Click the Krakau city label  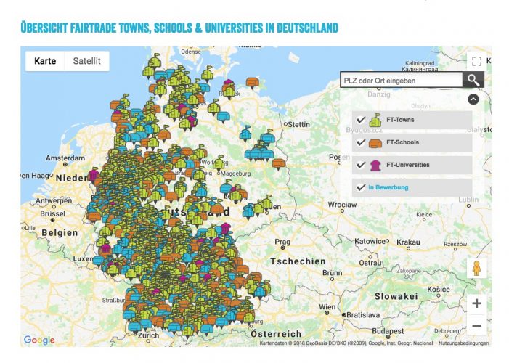click(408, 242)
